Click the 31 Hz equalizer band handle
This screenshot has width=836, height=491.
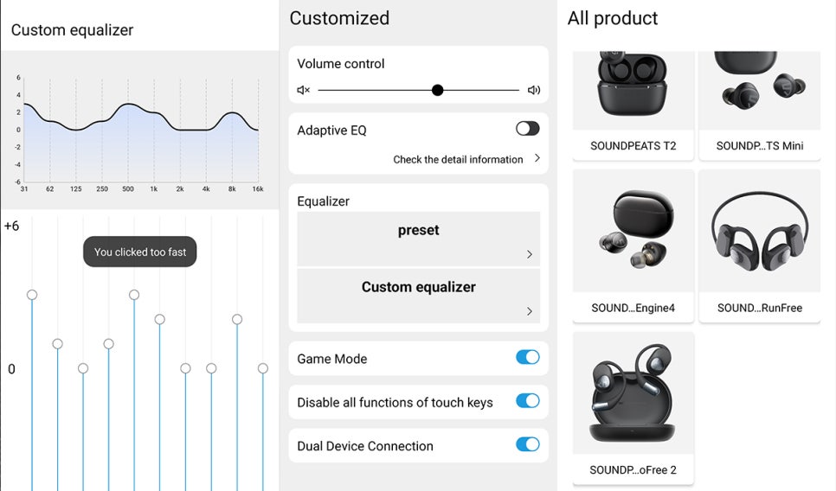(32, 295)
